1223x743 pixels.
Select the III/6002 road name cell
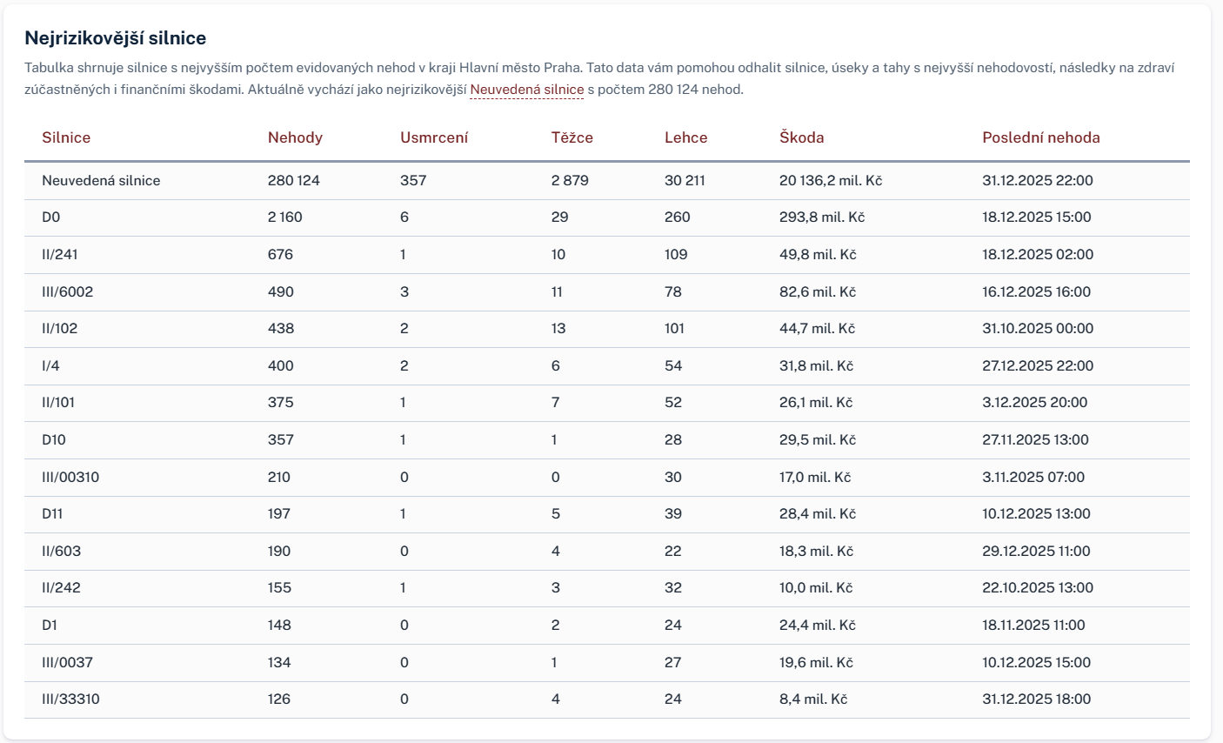68,291
